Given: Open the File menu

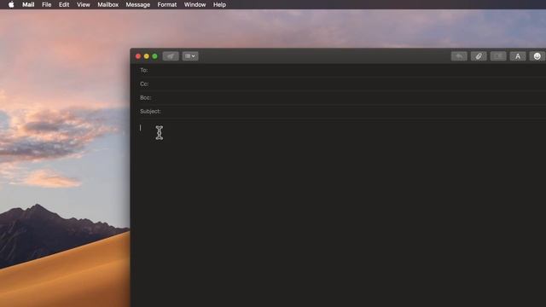Looking at the screenshot, I should [x=46, y=4].
